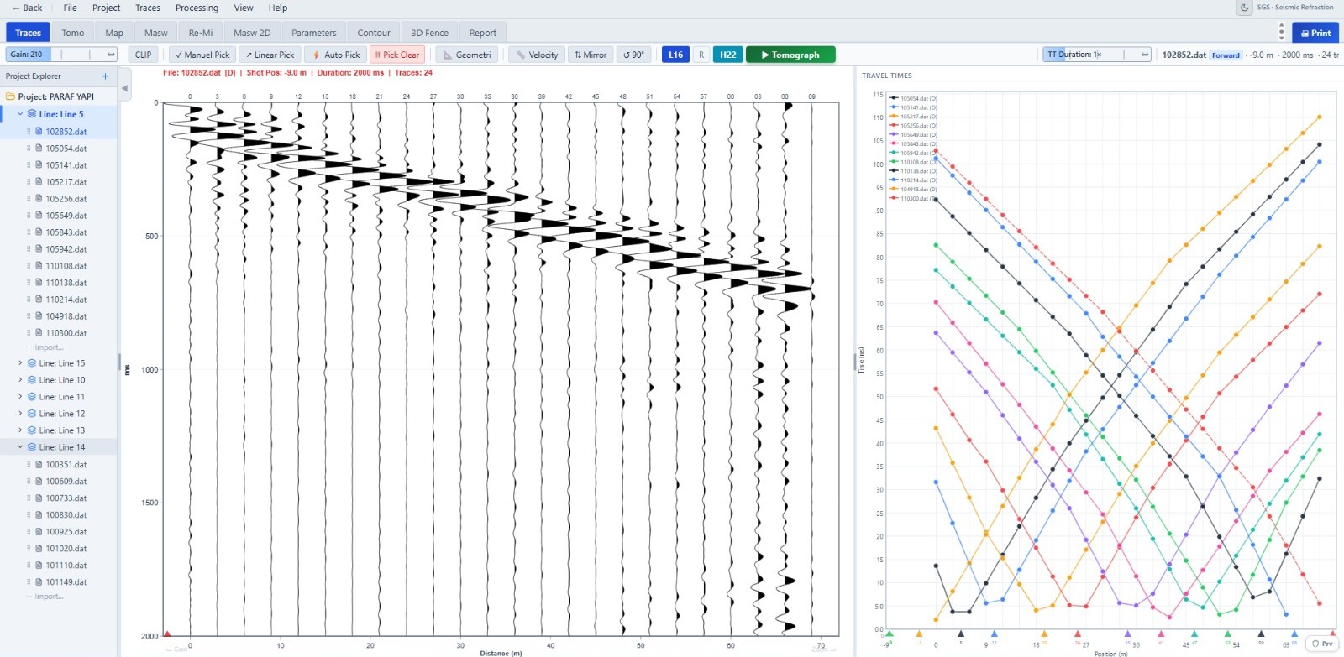Expand the Line: Line 12 node

coord(20,414)
